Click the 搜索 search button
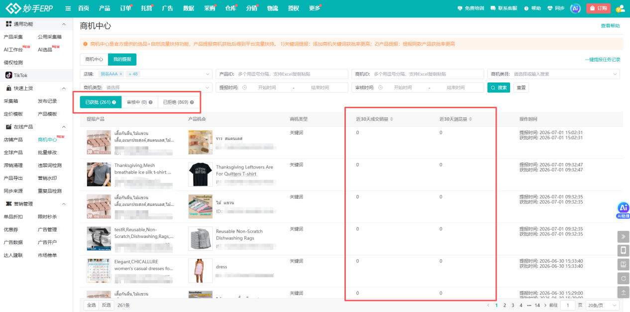 [x=499, y=87]
